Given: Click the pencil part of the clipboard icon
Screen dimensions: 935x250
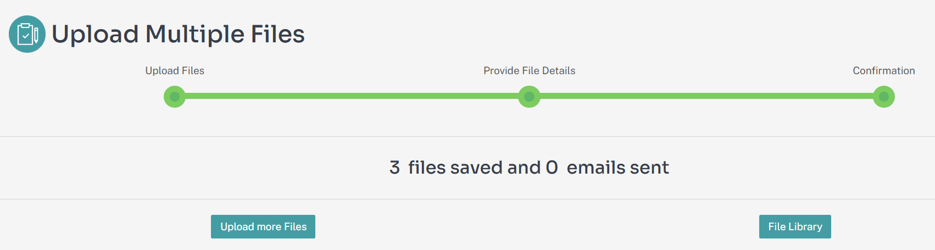Looking at the screenshot, I should click(x=36, y=35).
